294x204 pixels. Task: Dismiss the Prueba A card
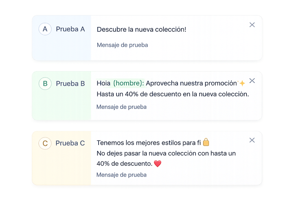point(252,25)
